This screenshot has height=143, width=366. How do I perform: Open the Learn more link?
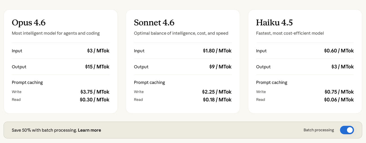coord(90,130)
